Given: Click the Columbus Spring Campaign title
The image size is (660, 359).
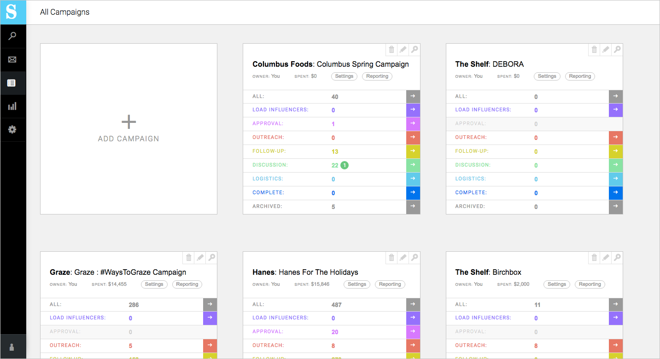Looking at the screenshot, I should point(331,64).
